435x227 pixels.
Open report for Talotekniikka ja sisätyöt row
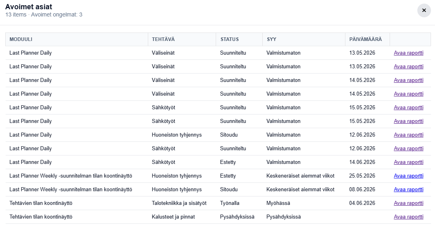(408, 203)
